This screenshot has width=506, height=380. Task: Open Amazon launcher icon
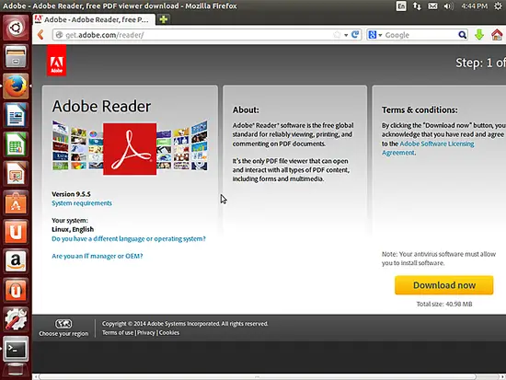click(x=16, y=261)
